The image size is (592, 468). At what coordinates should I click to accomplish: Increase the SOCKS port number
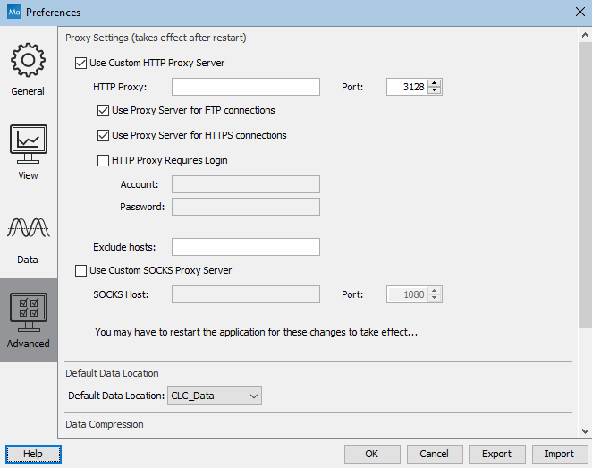tap(435, 291)
